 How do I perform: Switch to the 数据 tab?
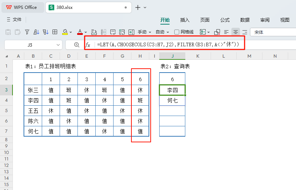[x=245, y=20]
